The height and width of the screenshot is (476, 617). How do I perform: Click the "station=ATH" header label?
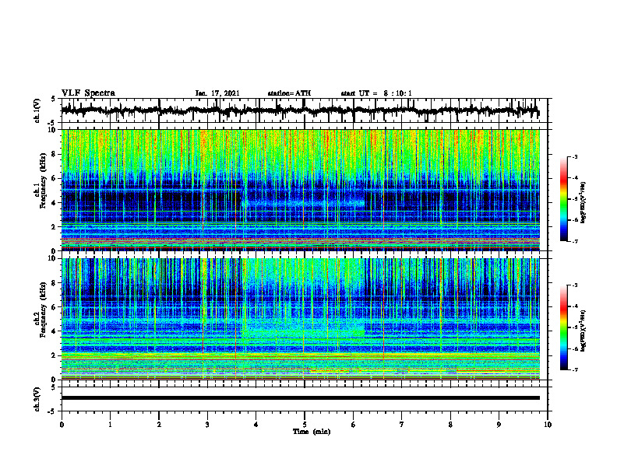coord(289,93)
